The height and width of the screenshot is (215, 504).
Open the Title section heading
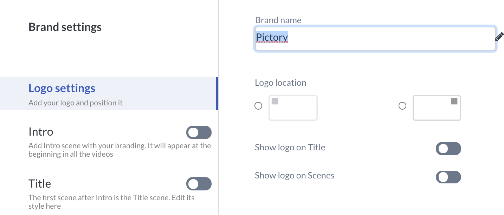click(40, 184)
